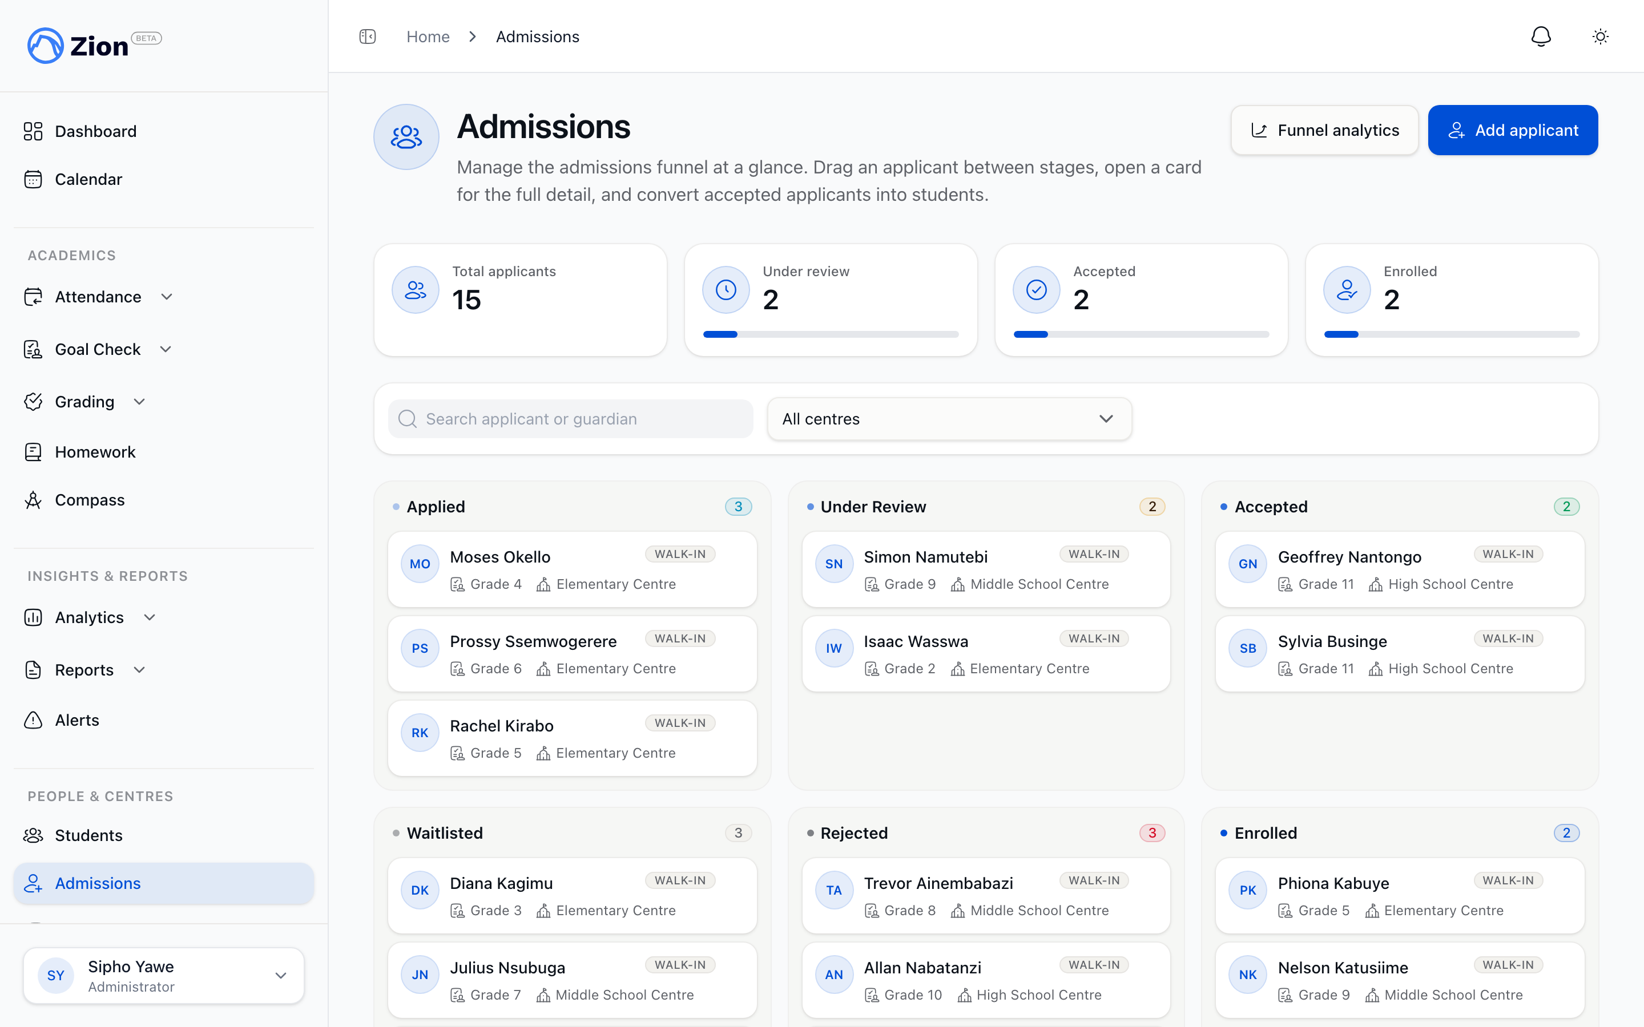Click the Attendance icon
The image size is (1644, 1027).
[x=33, y=297]
